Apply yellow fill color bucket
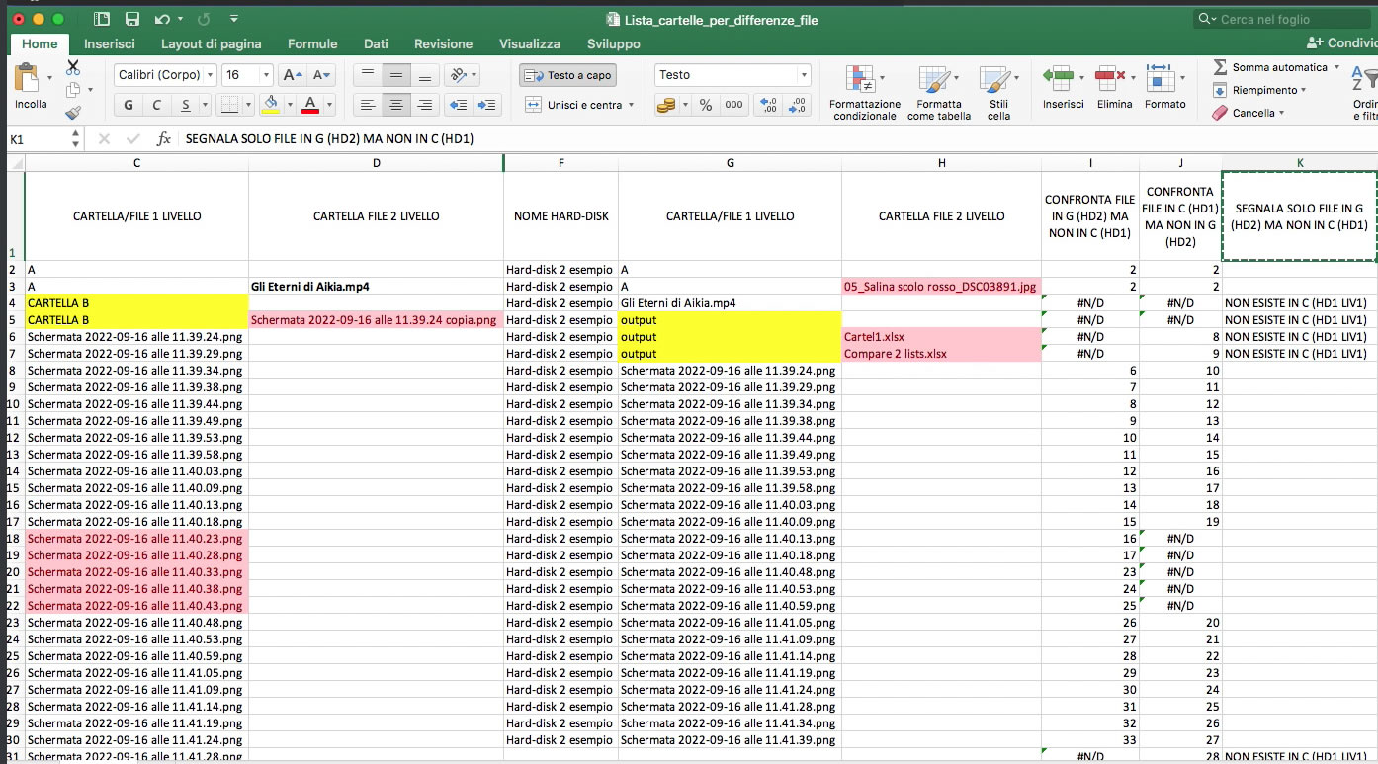This screenshot has height=764, width=1378. pos(272,105)
